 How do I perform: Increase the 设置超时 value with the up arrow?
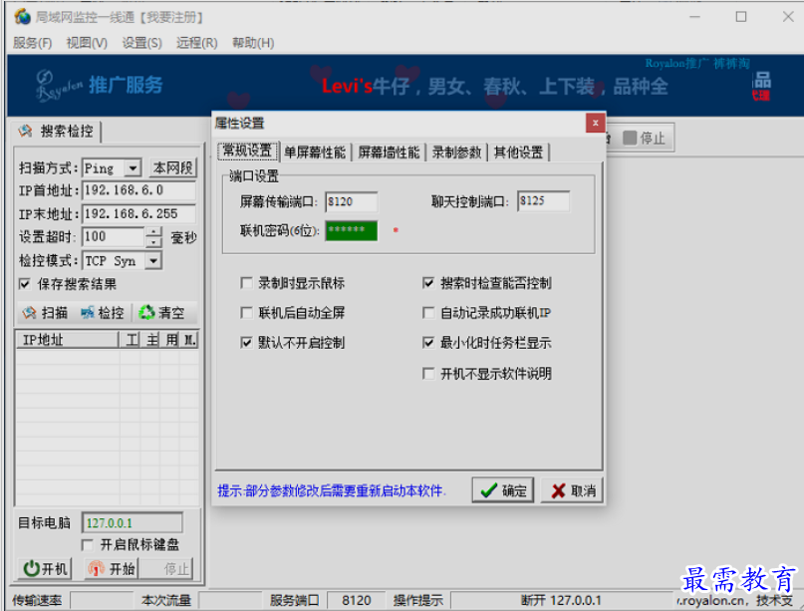(153, 232)
